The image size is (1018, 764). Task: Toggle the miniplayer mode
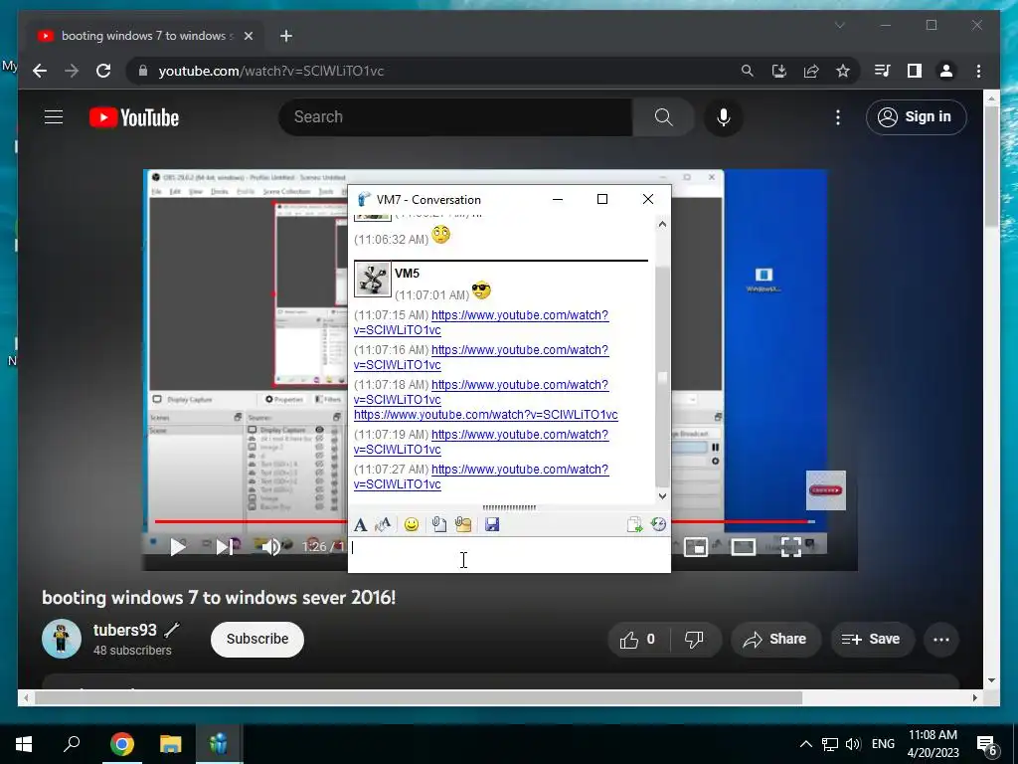point(695,547)
